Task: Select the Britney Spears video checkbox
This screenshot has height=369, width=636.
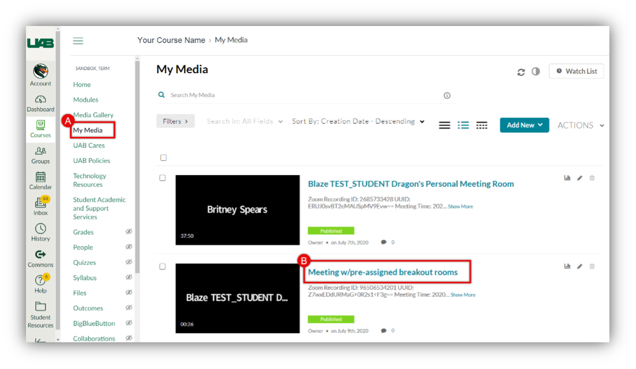Action: [163, 178]
